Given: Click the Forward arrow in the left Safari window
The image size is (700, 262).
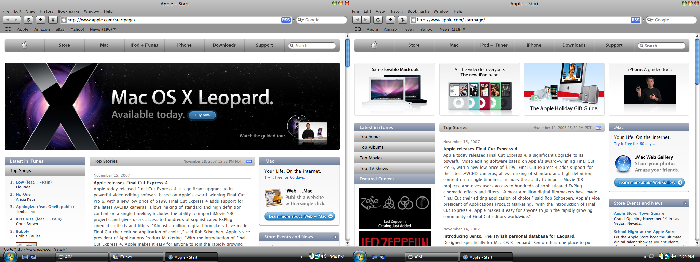Looking at the screenshot, I should (16, 20).
